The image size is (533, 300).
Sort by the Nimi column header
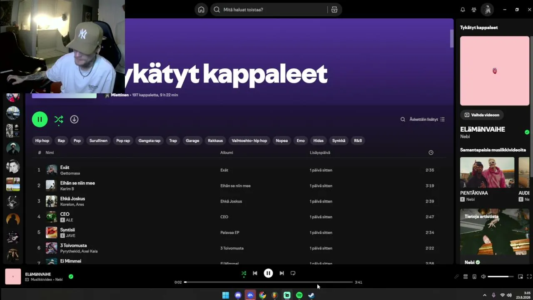(50, 152)
